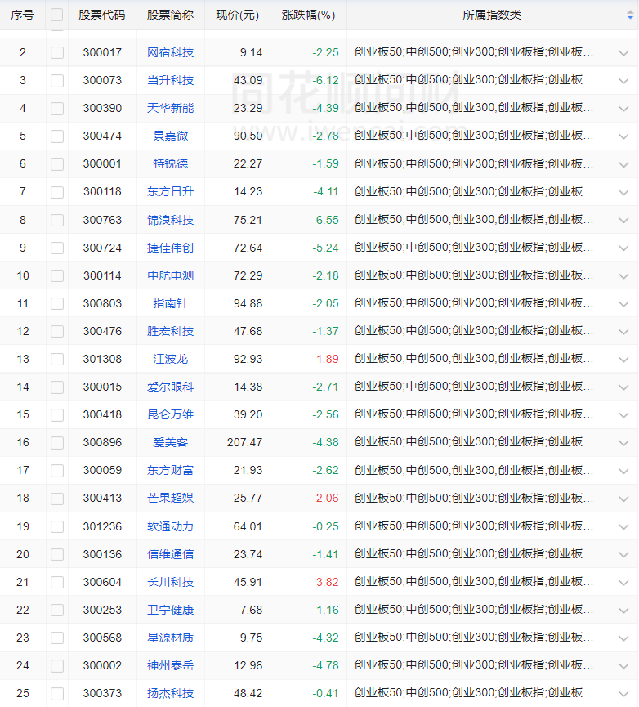Expand index list chevron for 景嘉微
Screen dimensions: 639x707
(x=623, y=136)
